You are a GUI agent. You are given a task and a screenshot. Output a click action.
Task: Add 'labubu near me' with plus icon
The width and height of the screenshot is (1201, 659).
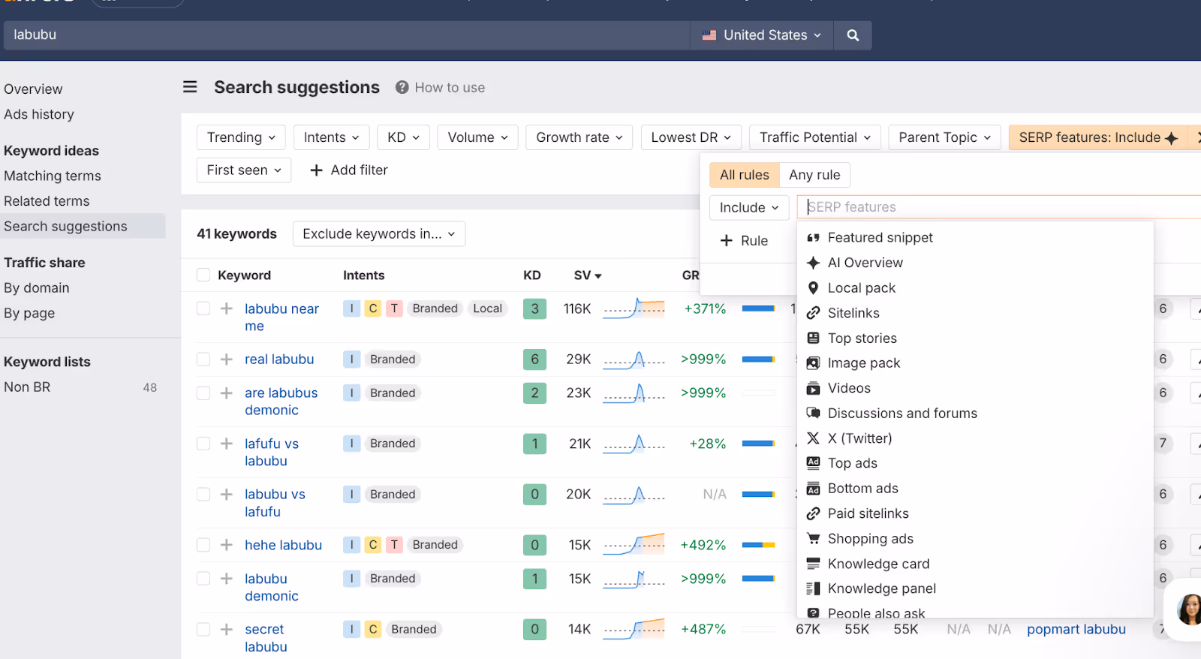226,308
